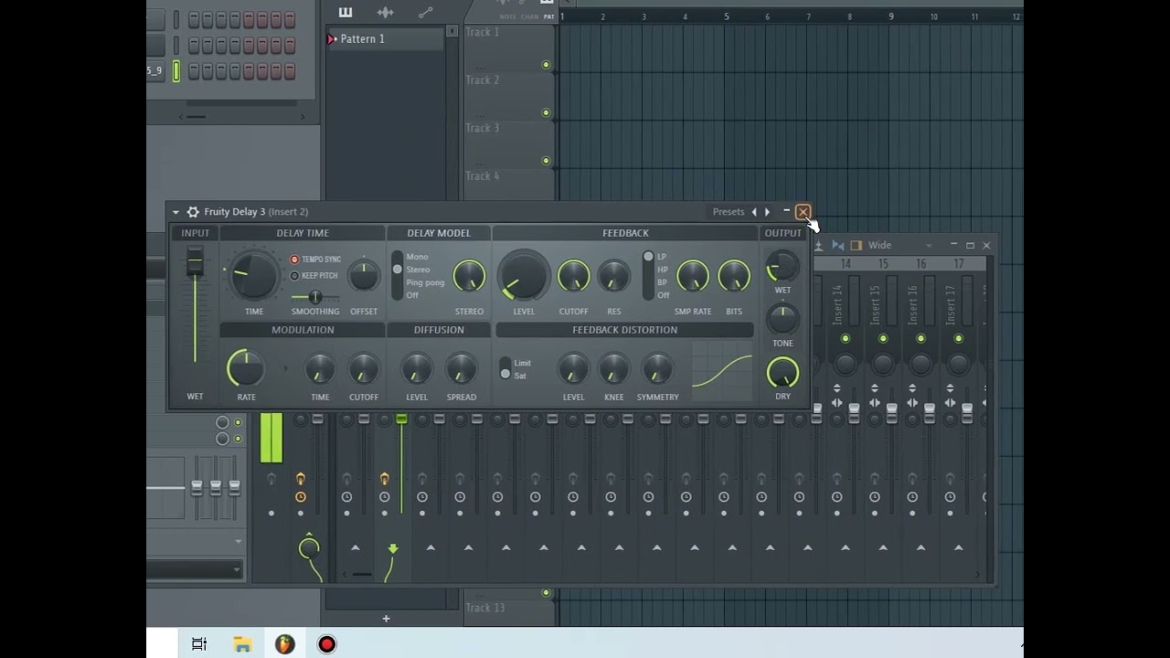Click the Output DRY knob
Screen dimensions: 1170x658
coord(782,373)
